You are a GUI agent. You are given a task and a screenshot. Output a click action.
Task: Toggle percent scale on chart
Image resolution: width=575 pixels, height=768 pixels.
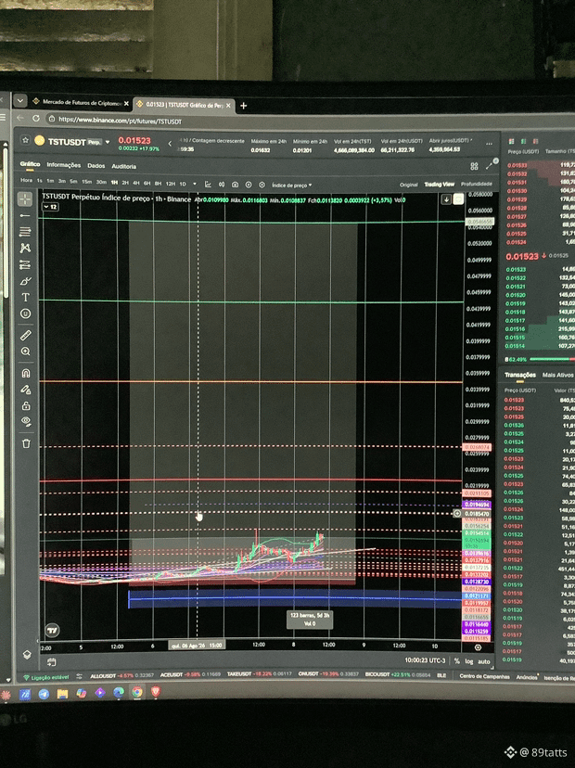coord(457,661)
